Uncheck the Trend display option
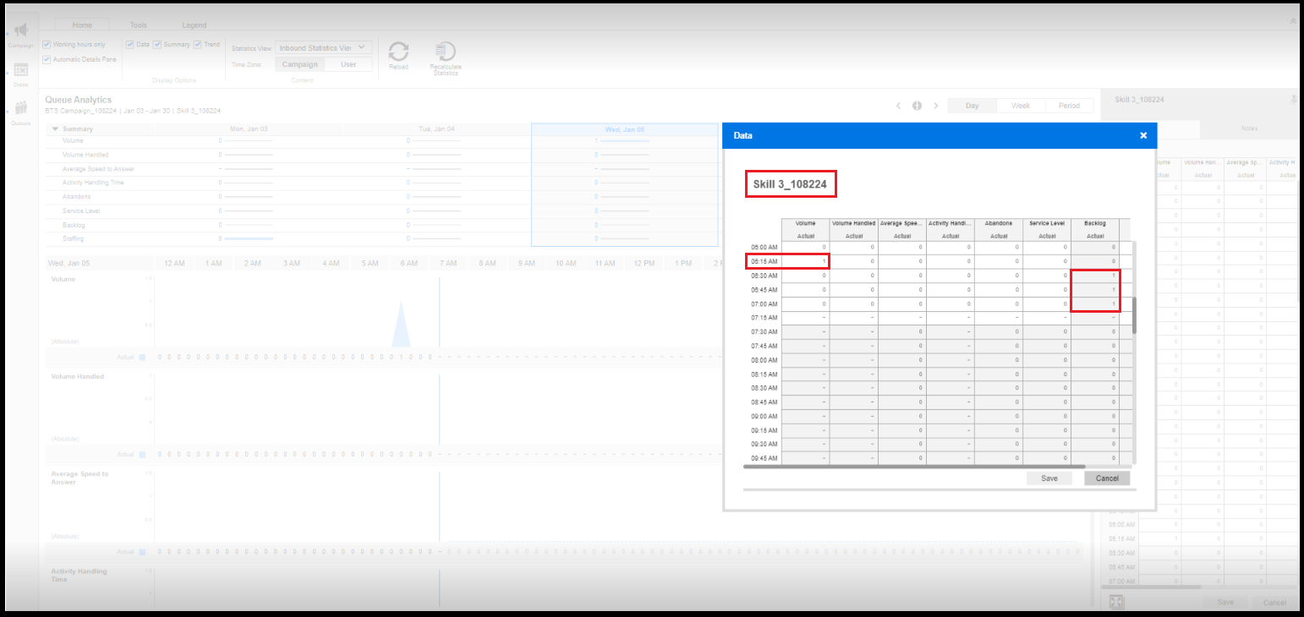 point(197,44)
